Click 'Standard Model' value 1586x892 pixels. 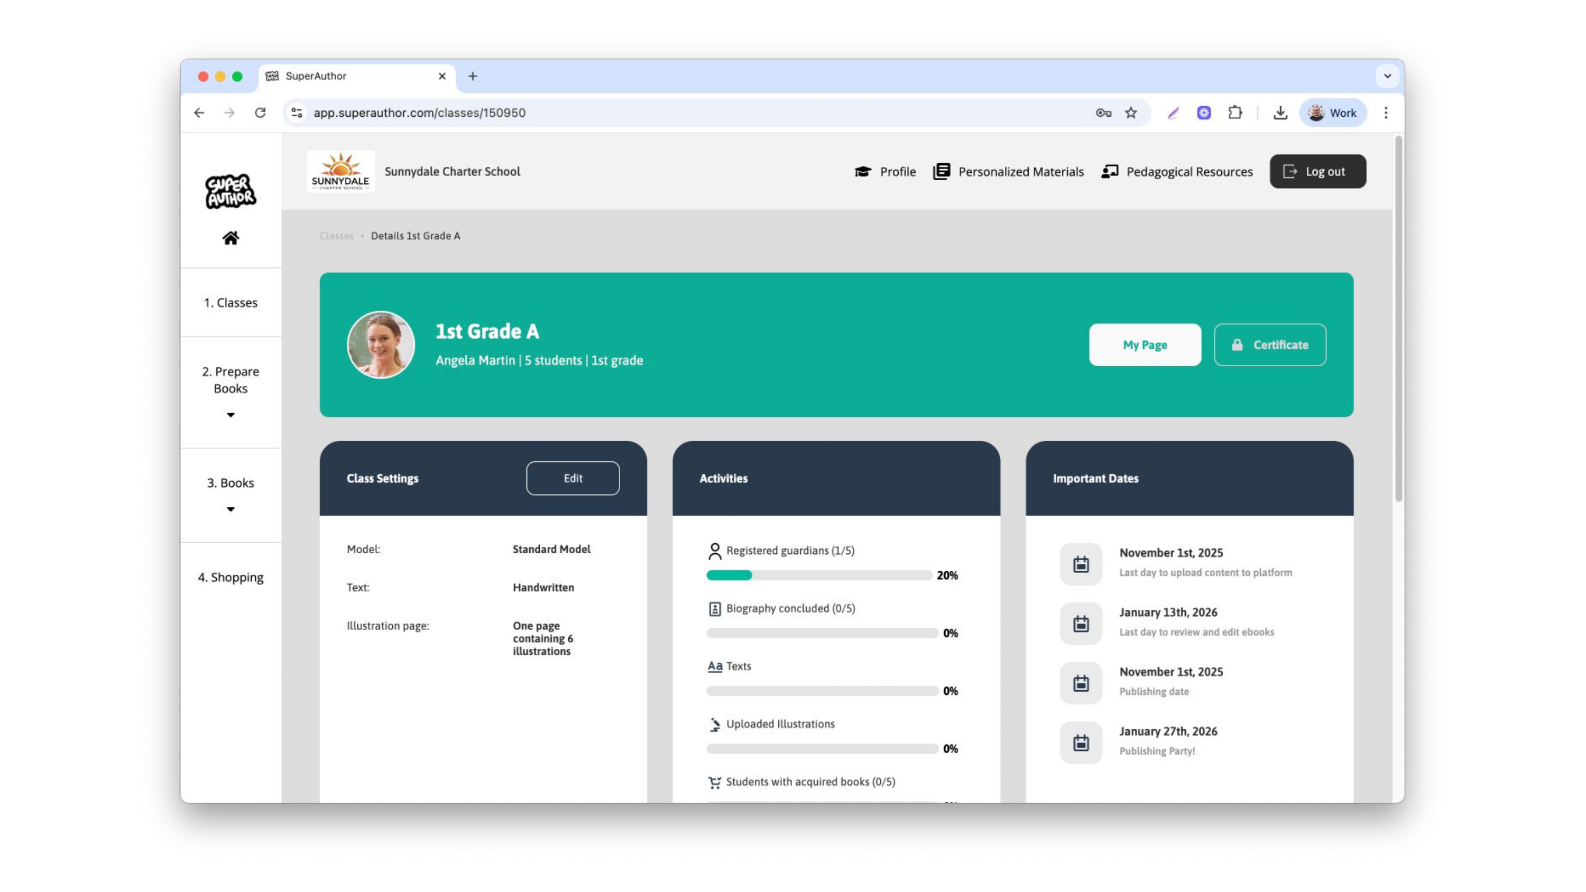[x=551, y=549]
